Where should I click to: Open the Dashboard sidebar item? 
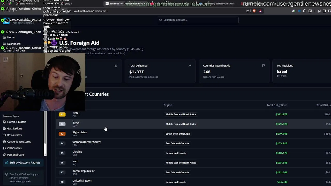point(14,44)
